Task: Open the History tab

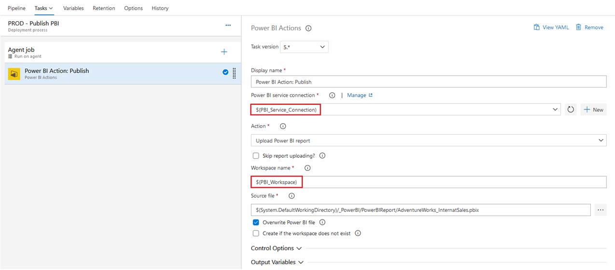Action: click(160, 8)
